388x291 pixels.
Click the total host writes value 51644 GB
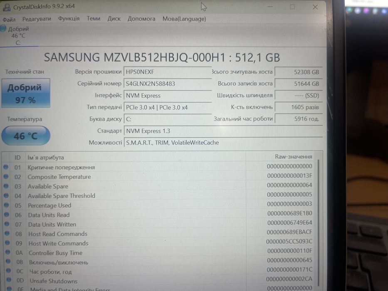(x=298, y=84)
